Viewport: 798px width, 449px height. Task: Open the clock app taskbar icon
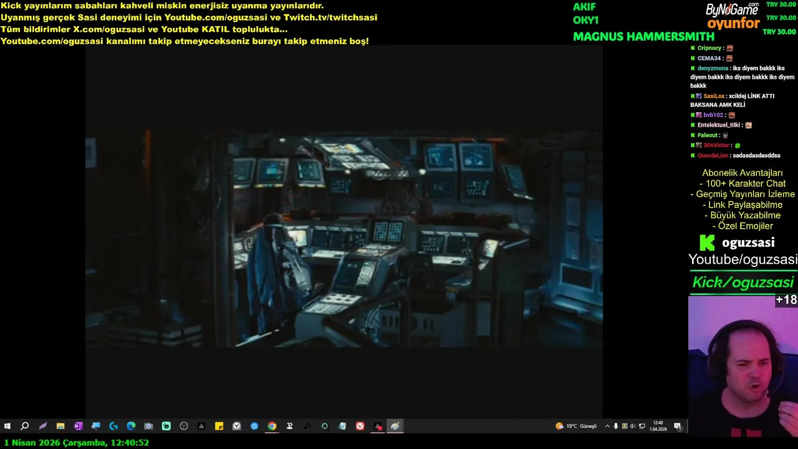237,426
